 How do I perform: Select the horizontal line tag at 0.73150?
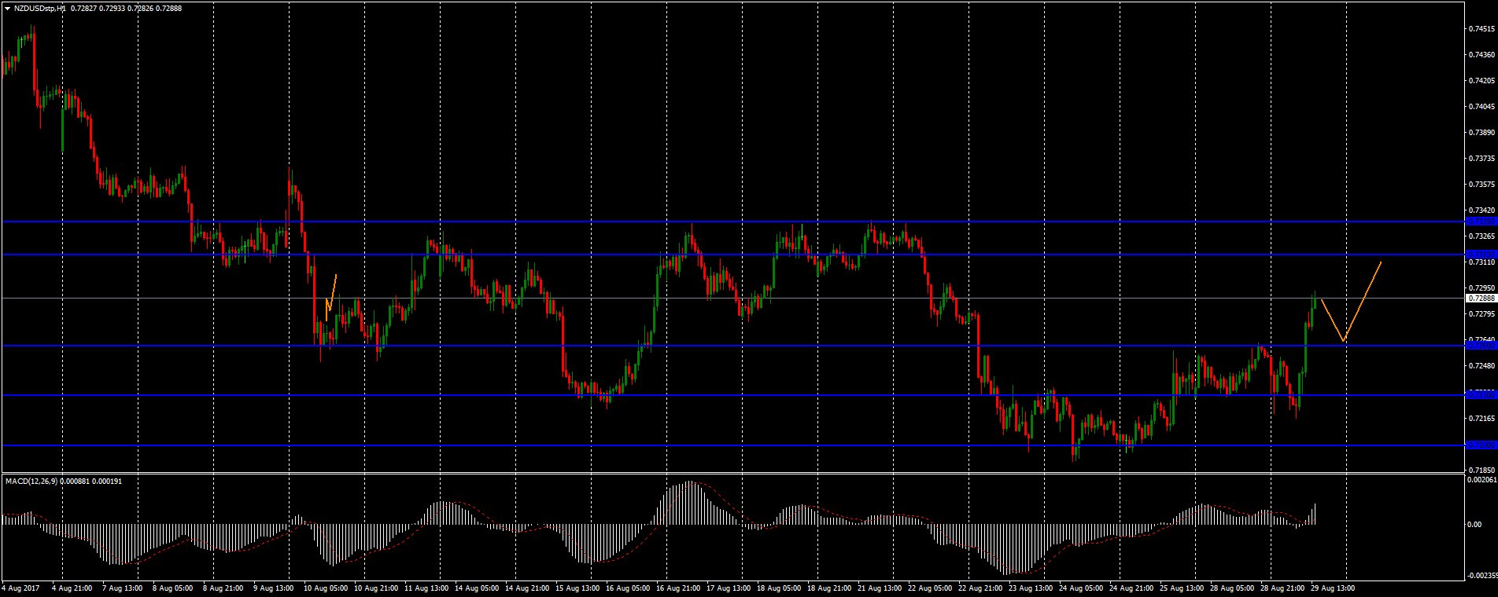click(1481, 255)
